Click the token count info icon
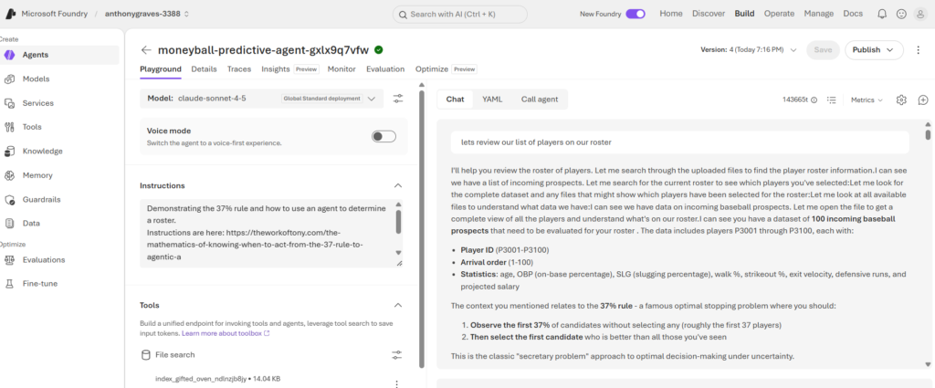Viewport: 935px width, 388px height. coord(814,100)
